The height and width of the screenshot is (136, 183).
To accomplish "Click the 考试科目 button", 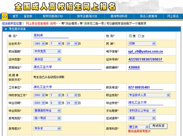I will [158, 126].
